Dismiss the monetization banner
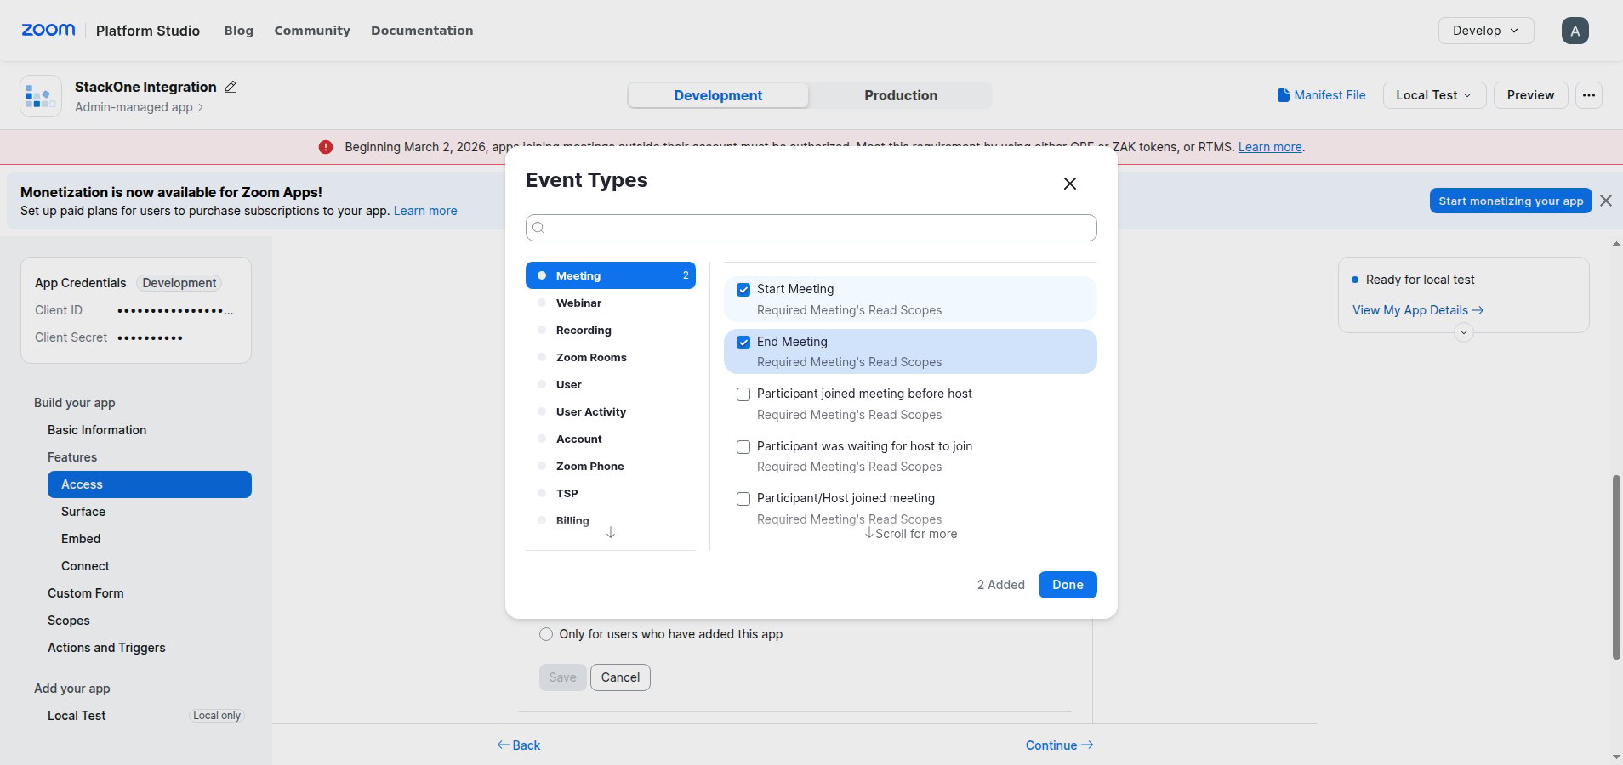The height and width of the screenshot is (765, 1623). point(1606,201)
